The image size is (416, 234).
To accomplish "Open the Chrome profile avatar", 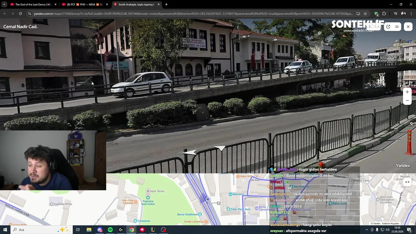I will [x=403, y=14].
